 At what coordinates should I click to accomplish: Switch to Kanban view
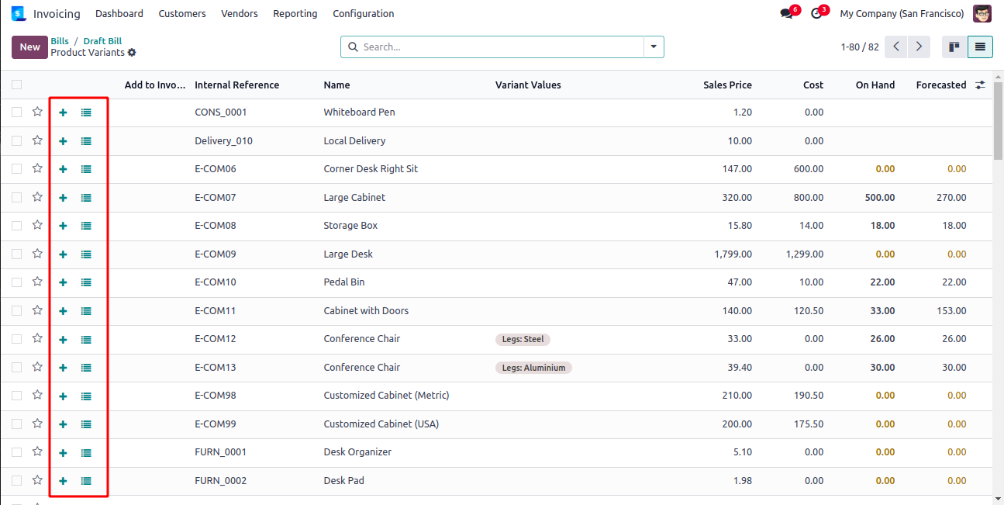pyautogui.click(x=954, y=47)
